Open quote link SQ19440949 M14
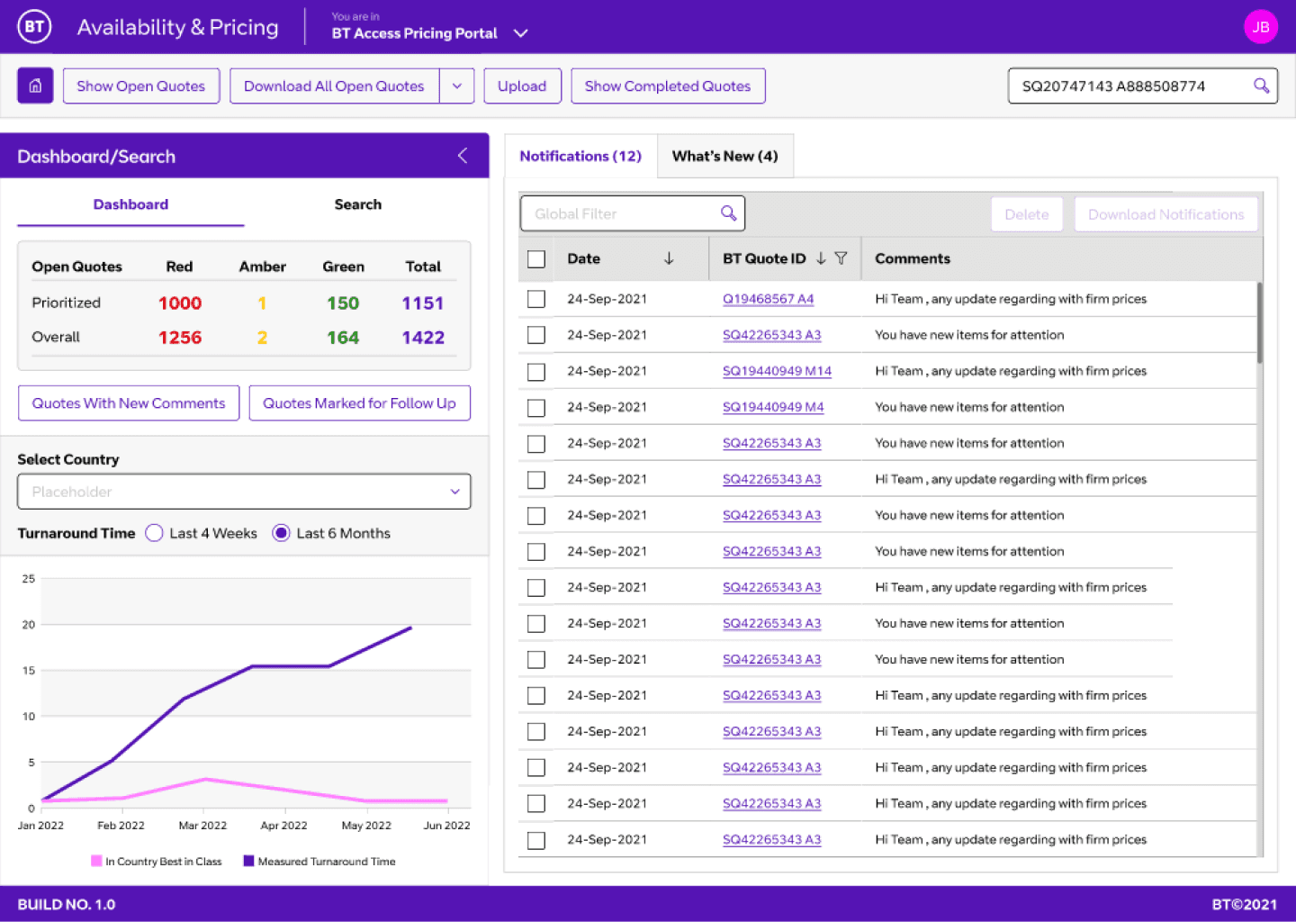1296x922 pixels. [777, 371]
